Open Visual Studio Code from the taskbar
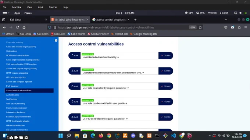The image size is (250, 140). 173,136
